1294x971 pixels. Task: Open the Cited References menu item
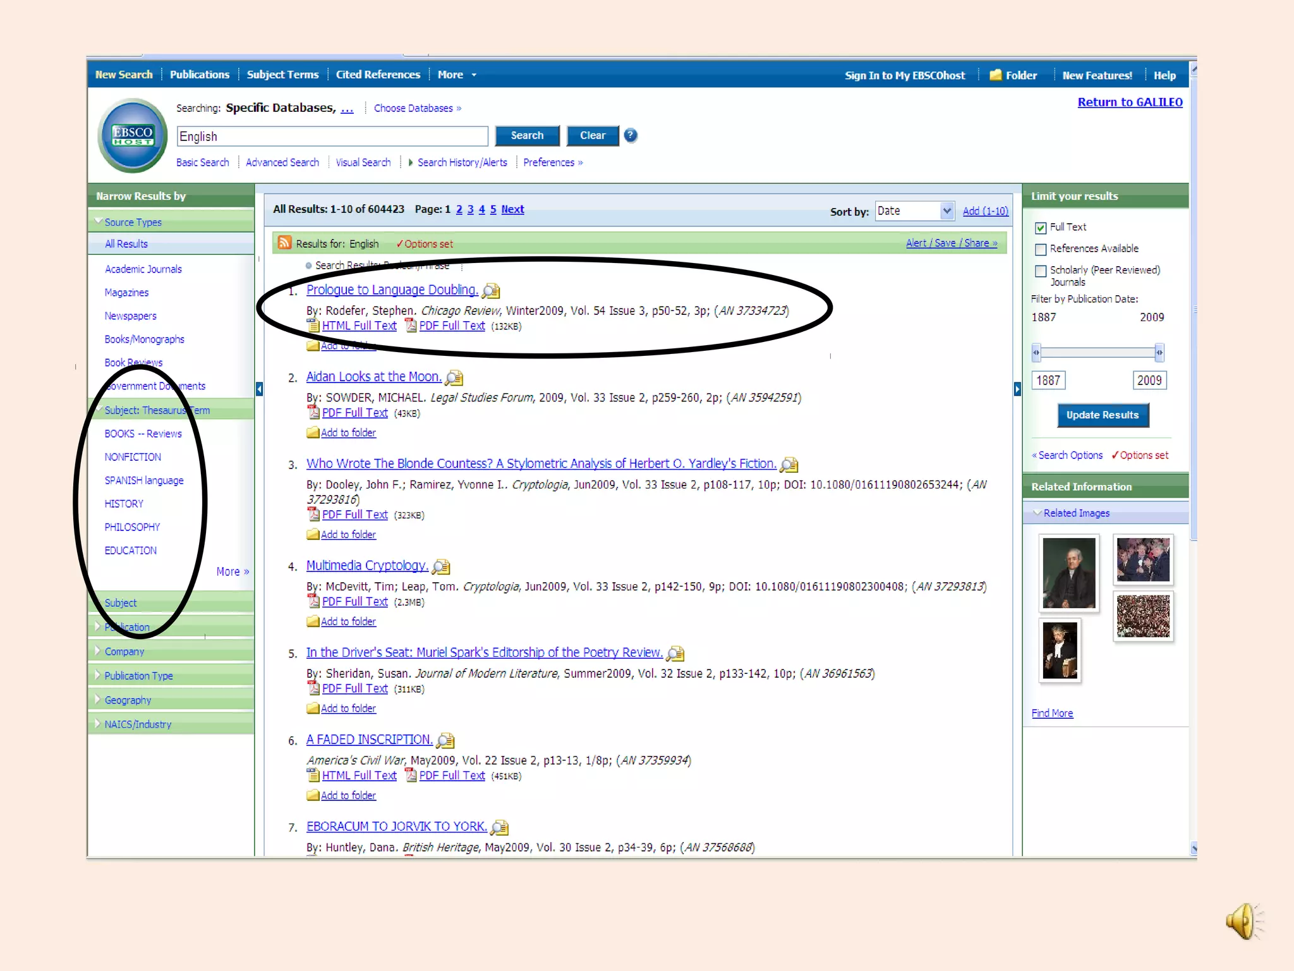pyautogui.click(x=378, y=75)
